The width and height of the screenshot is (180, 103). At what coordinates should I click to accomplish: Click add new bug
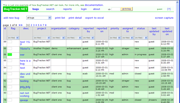[x=11, y=18]
